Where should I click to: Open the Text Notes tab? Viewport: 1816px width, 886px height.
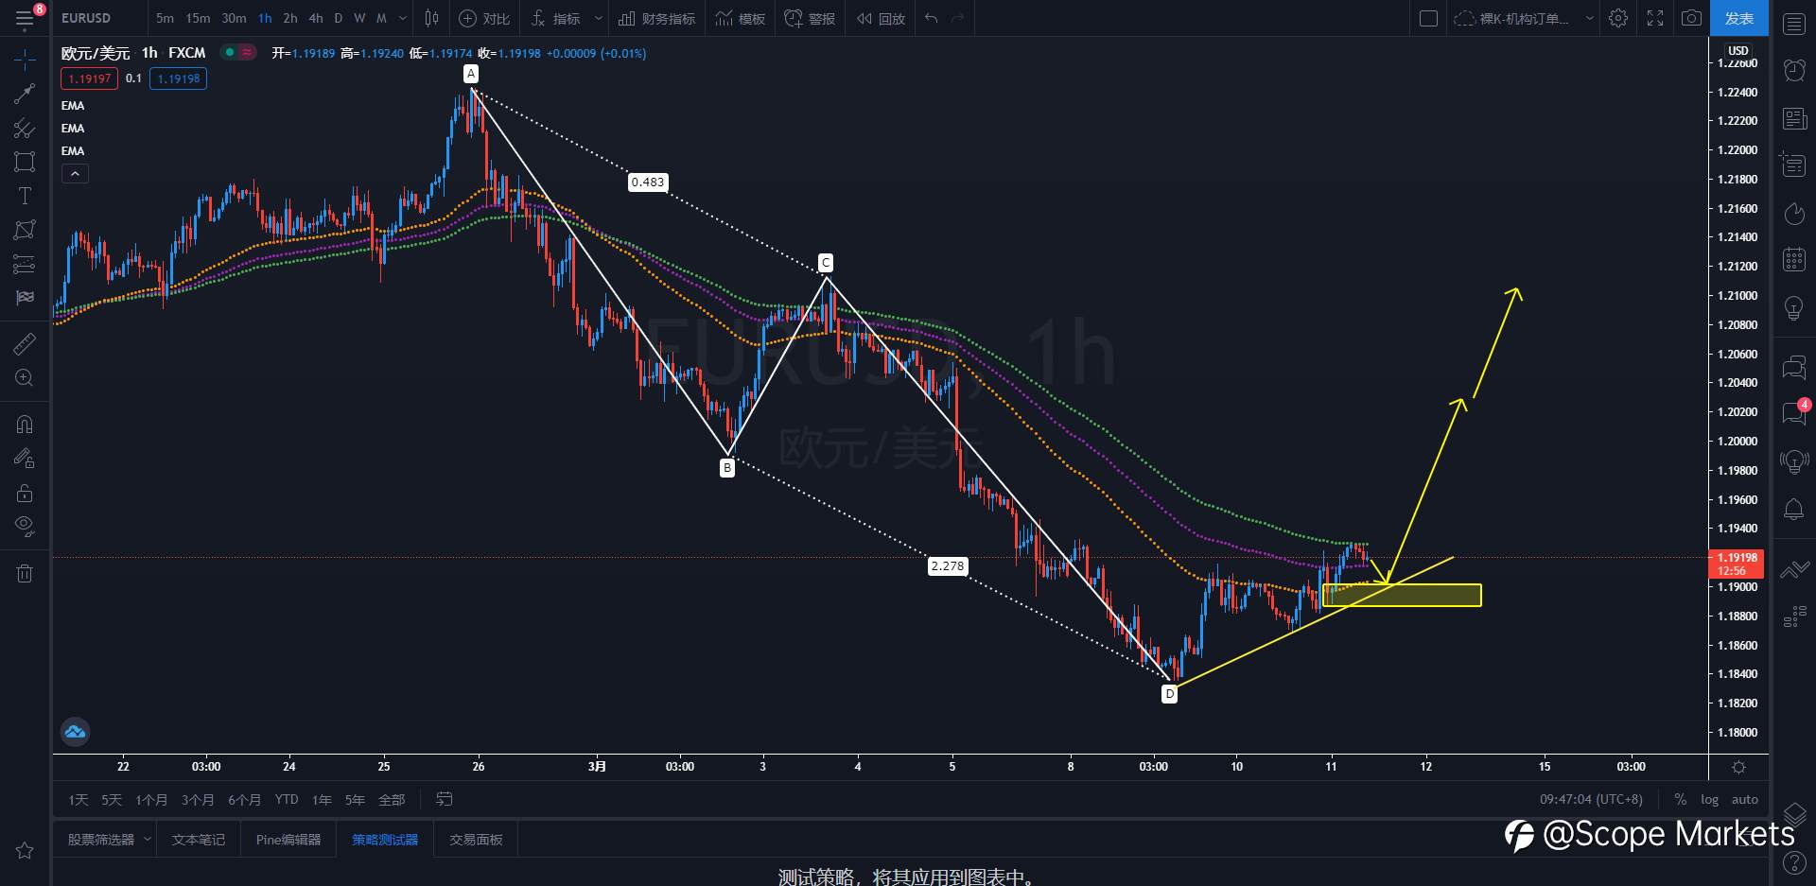[x=199, y=840]
